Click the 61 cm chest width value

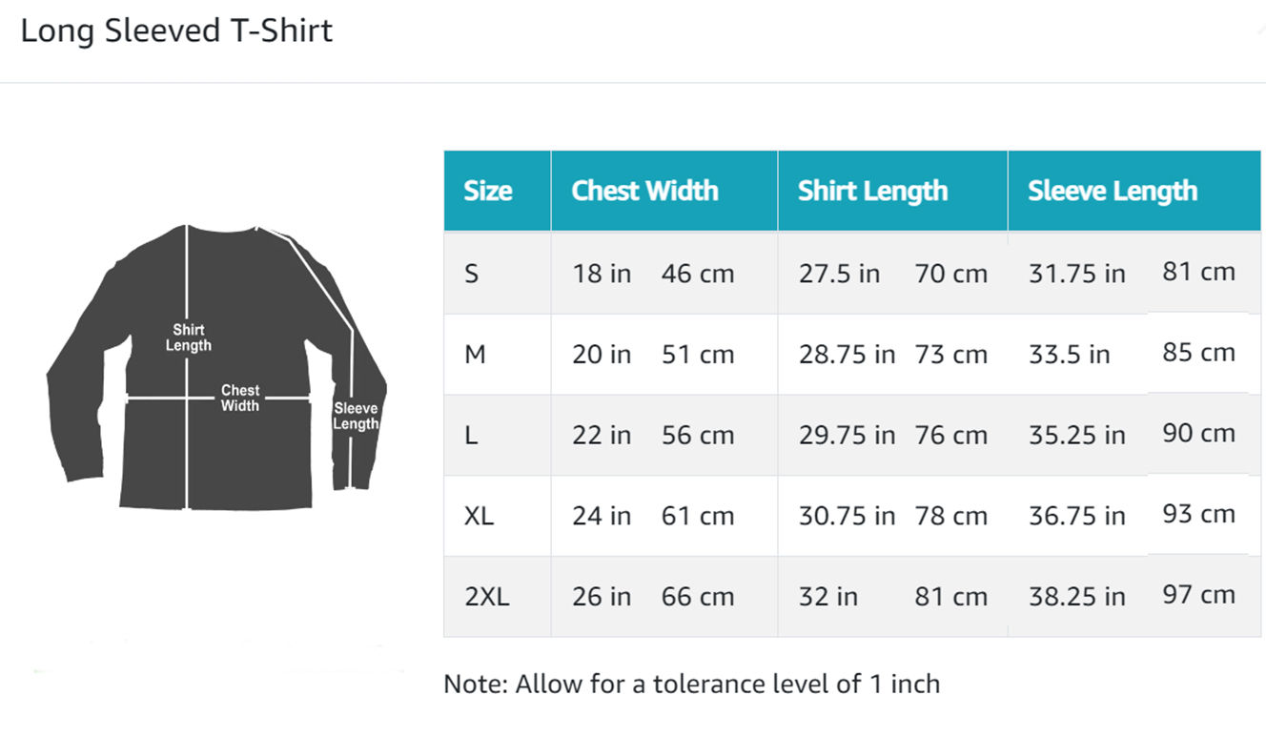pyautogui.click(x=698, y=516)
